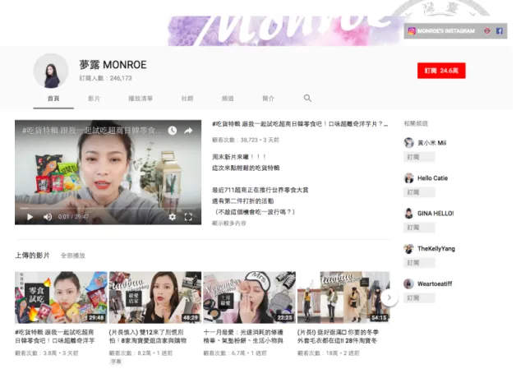
Task: Open TheKellyYang channel avatar
Action: pyautogui.click(x=408, y=248)
